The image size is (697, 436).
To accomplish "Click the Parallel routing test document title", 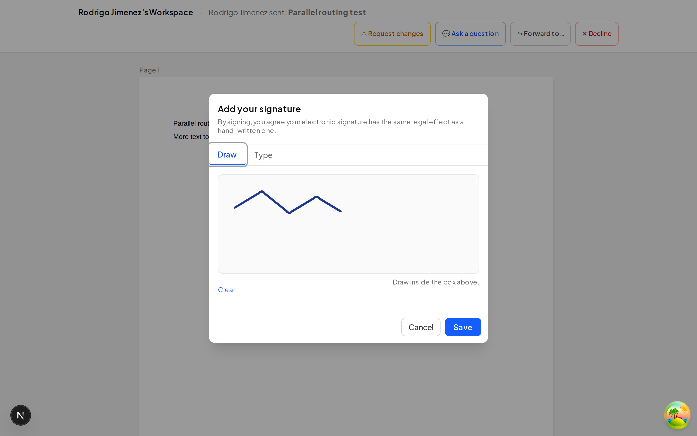I will [x=327, y=13].
